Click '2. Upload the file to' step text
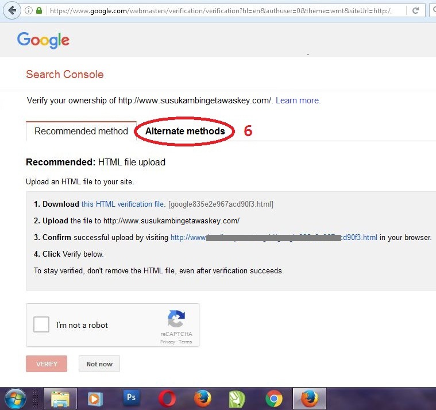 (x=137, y=221)
